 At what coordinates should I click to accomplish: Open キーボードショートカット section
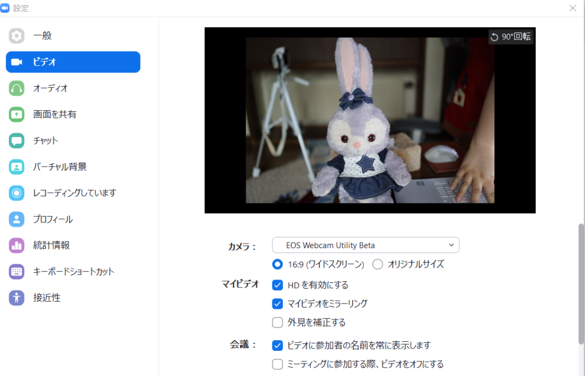coord(73,272)
